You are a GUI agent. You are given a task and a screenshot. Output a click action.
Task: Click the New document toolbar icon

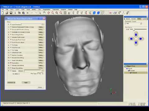[3, 13]
